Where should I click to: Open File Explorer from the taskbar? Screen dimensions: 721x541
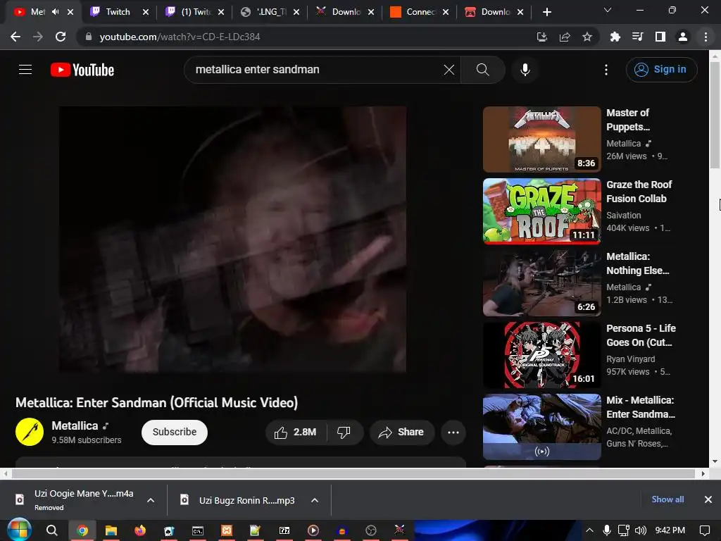111,530
